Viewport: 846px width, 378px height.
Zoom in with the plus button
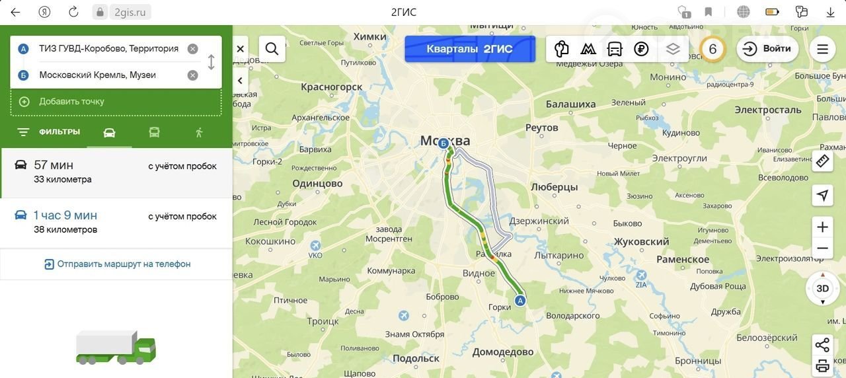click(x=822, y=227)
